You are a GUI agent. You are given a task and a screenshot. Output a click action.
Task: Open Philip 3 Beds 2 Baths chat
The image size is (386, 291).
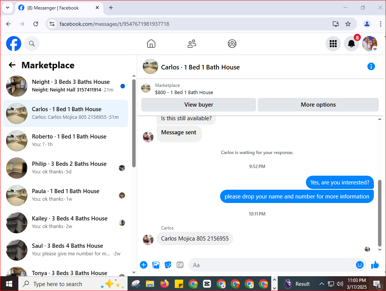[x=66, y=168]
